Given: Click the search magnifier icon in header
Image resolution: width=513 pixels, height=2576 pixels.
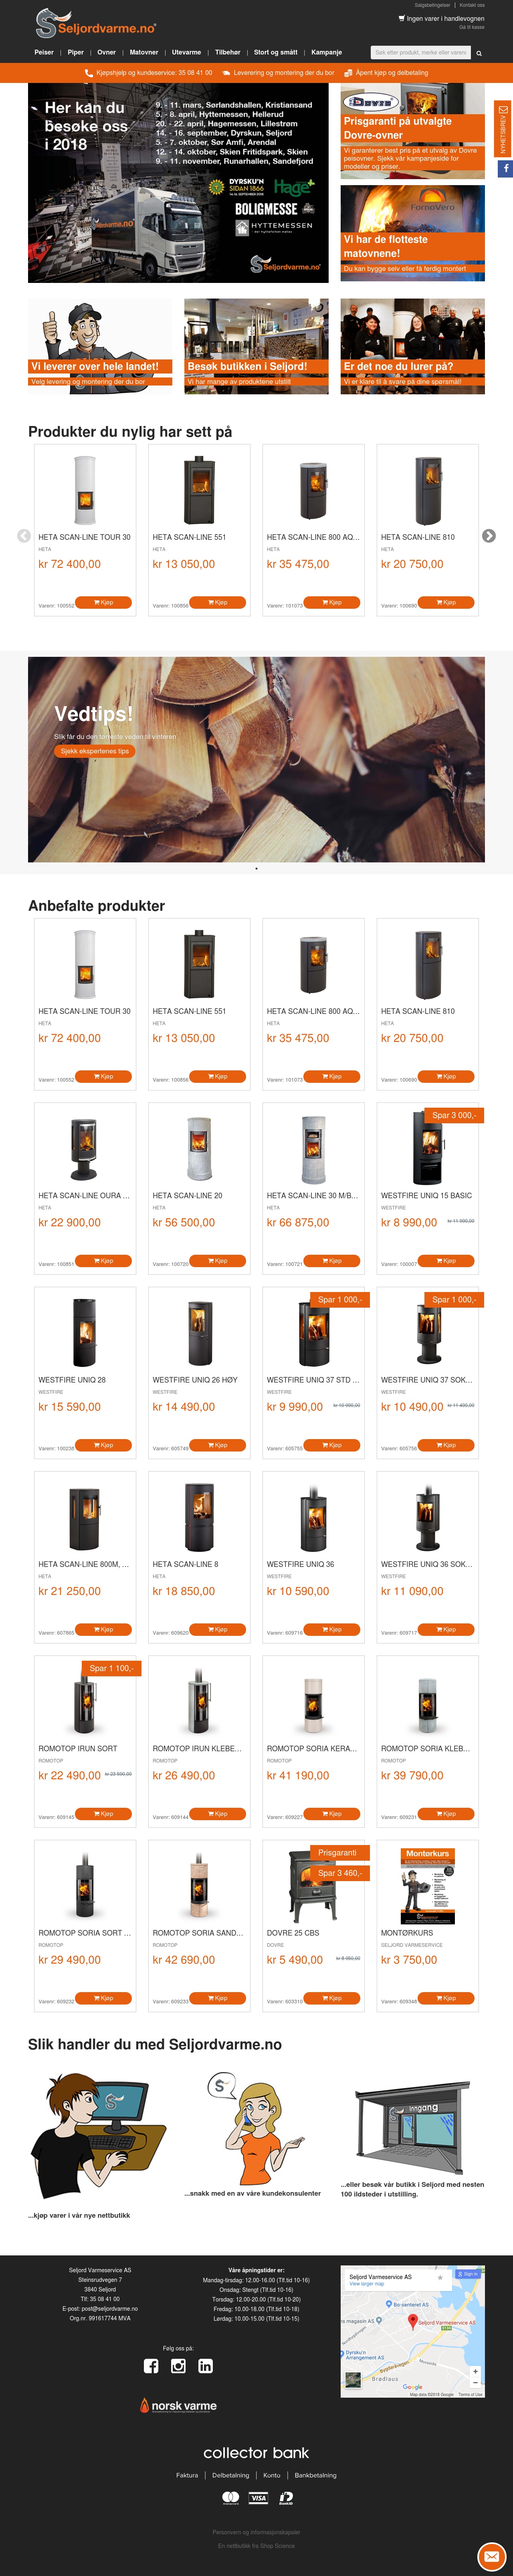Looking at the screenshot, I should click(x=479, y=53).
